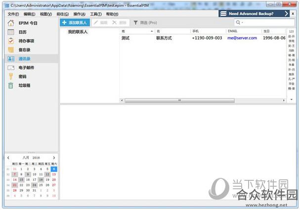The height and width of the screenshot is (210, 300).
Task: Select day 15 in mini calendar
Action: (x=21, y=180)
